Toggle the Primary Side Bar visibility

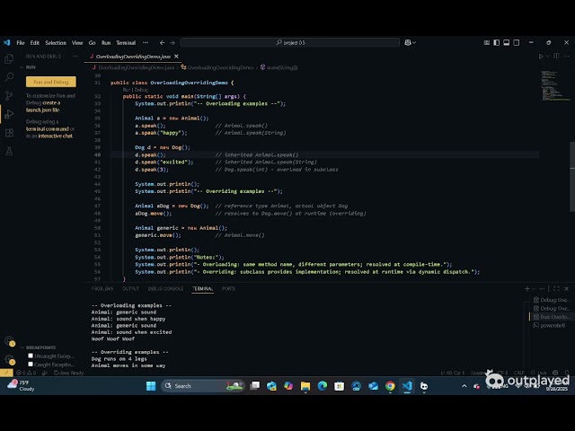pyautogui.click(x=496, y=43)
